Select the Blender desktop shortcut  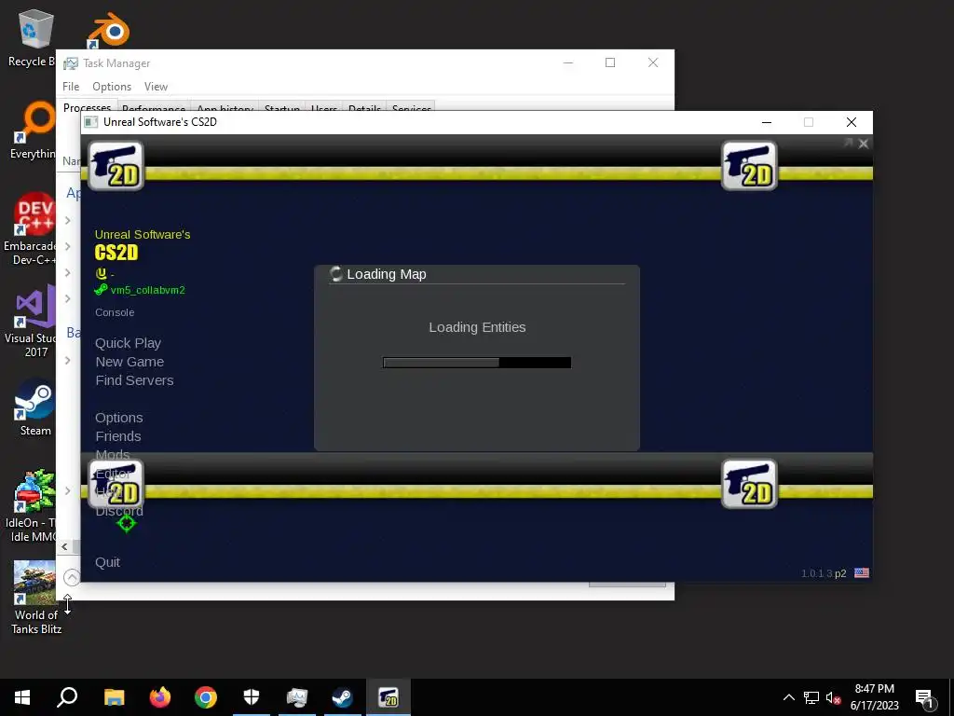(108, 29)
